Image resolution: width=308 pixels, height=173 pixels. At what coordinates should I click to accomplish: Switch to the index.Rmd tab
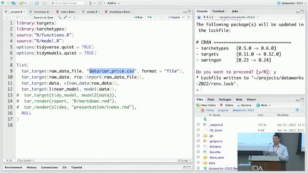(x=67, y=12)
